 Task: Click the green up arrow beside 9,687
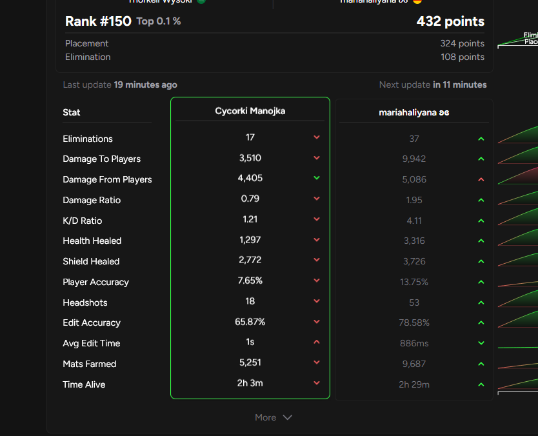tap(481, 364)
